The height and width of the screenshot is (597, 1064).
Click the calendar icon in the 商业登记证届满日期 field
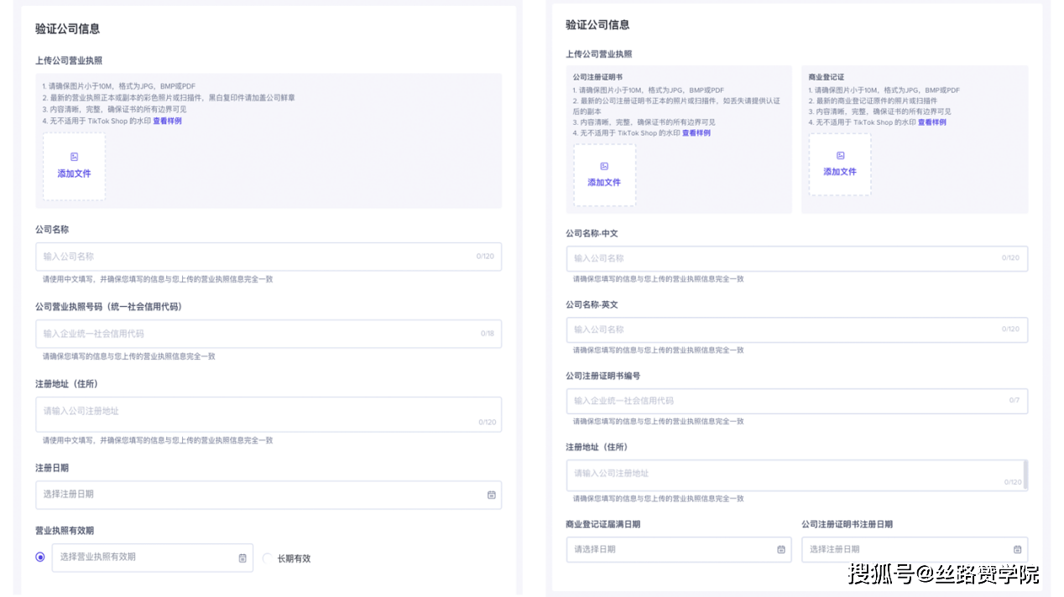tap(780, 549)
